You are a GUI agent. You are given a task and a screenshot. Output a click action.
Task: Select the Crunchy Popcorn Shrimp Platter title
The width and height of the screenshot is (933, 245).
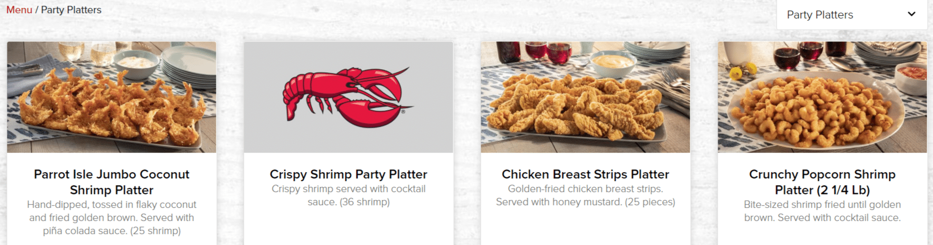(822, 182)
